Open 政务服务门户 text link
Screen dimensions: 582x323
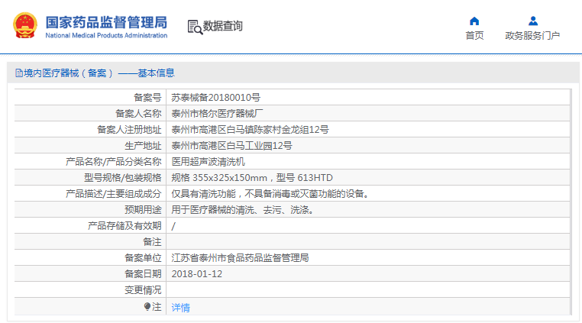pos(532,36)
